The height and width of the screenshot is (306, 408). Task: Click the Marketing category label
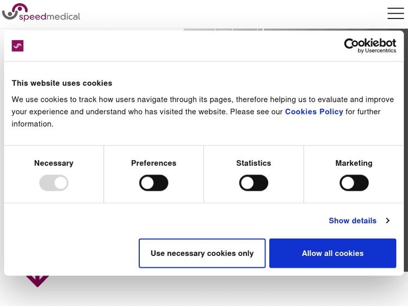(354, 163)
